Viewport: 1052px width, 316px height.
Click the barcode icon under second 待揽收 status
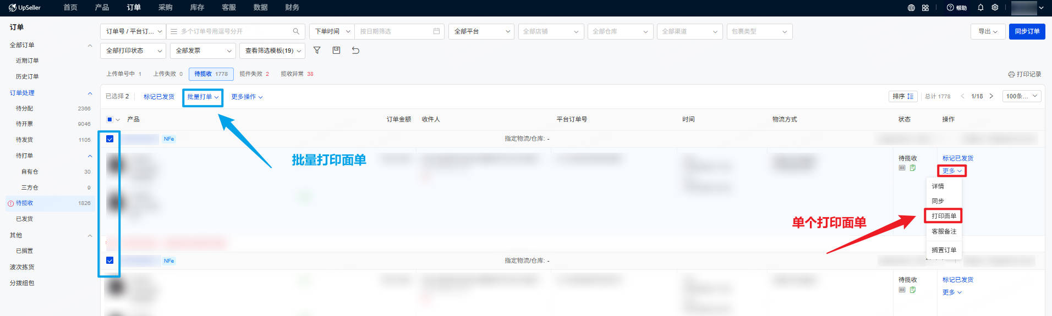coord(902,290)
